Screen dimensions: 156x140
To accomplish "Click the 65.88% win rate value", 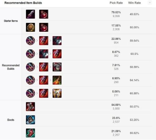I will 134,93.
